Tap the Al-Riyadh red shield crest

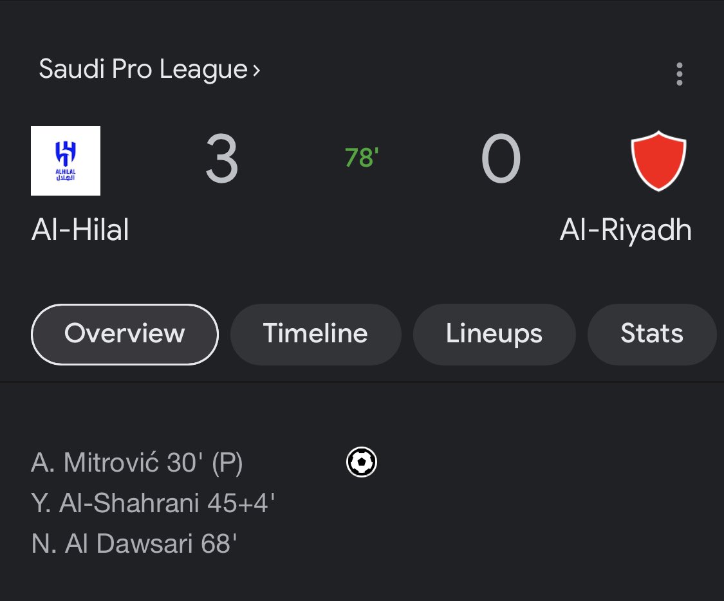coord(658,161)
